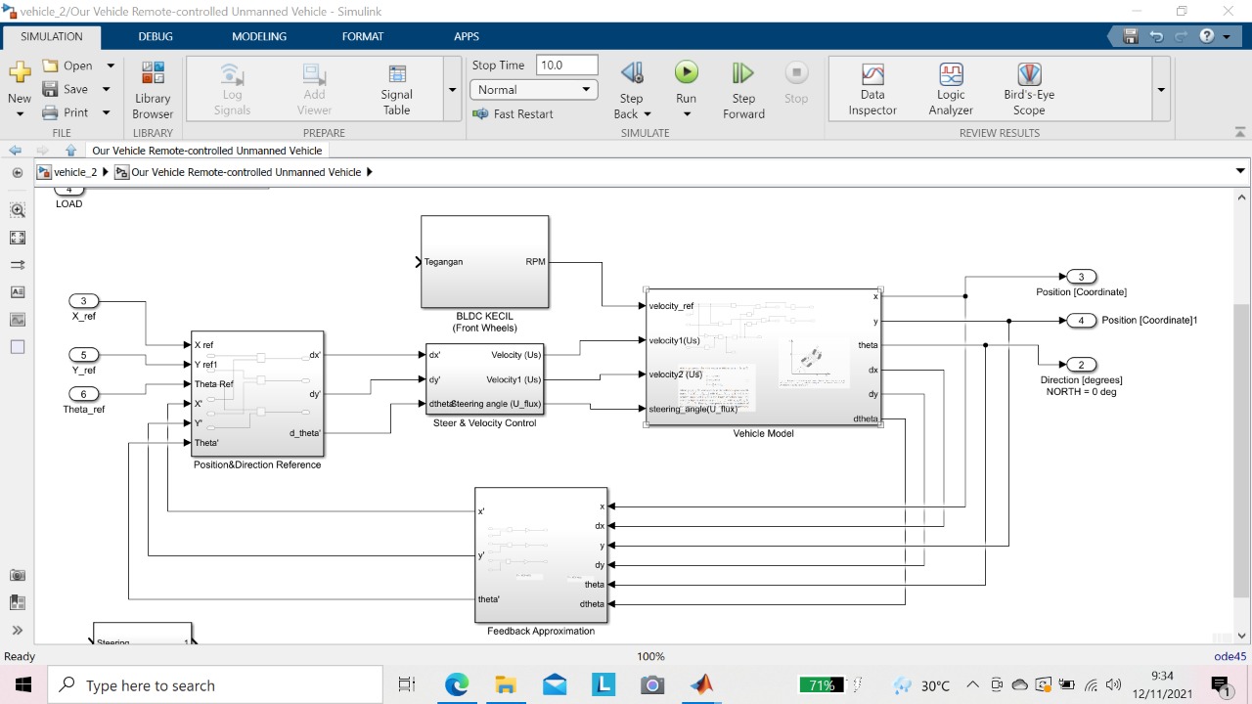1252x704 pixels.
Task: Open the FORMAT tab
Action: pos(363,36)
